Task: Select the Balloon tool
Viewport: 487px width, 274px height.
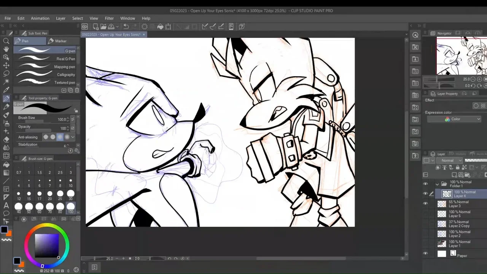Action: tap(6, 213)
